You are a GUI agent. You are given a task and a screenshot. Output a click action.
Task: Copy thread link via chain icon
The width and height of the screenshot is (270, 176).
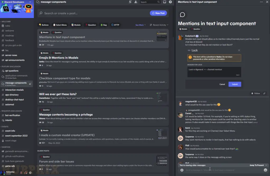(264, 93)
